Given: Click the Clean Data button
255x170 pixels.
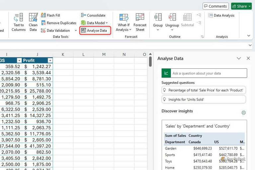Looking at the screenshot, I should pyautogui.click(x=33, y=22).
